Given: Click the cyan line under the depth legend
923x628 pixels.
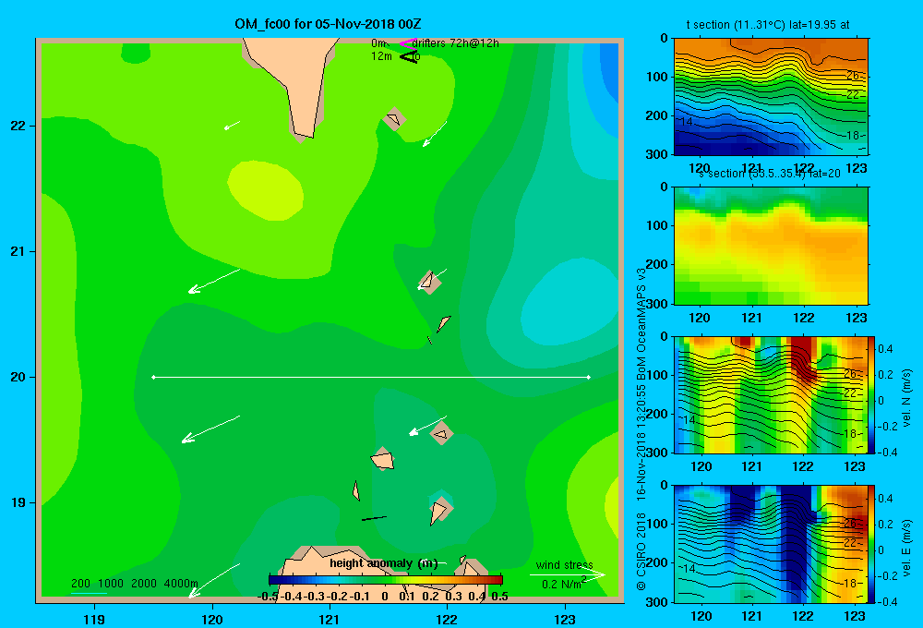Looking at the screenshot, I should (x=89, y=593).
